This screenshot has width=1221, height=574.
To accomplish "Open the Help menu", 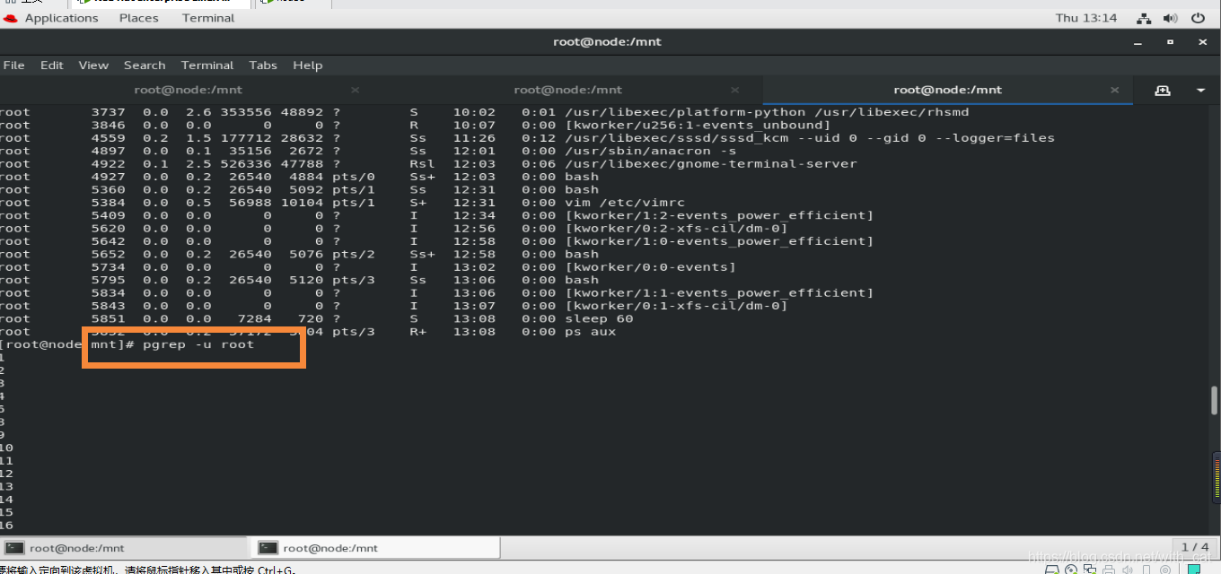I will (x=307, y=65).
